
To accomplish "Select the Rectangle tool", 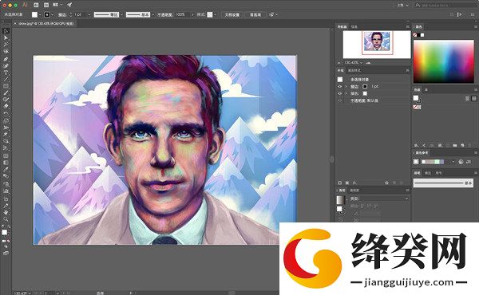I will click(6, 86).
